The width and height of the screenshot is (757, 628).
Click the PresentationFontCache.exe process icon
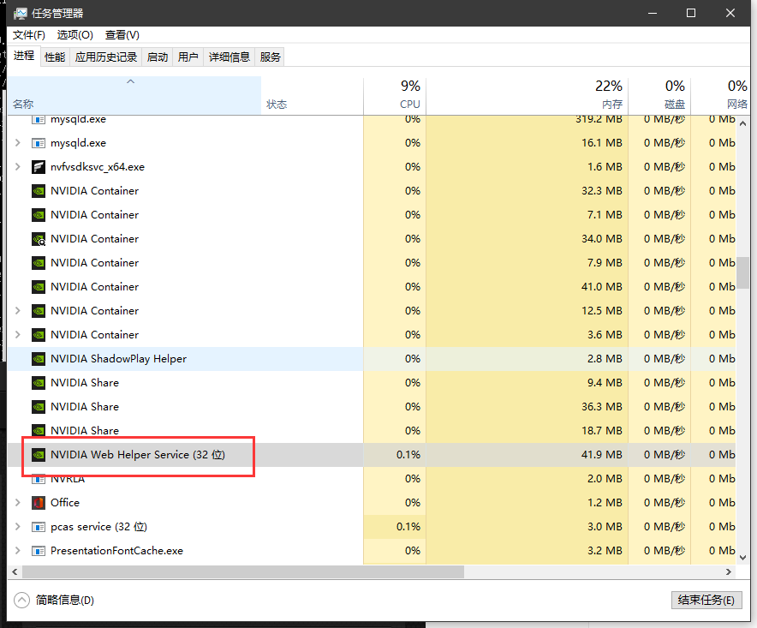click(39, 551)
